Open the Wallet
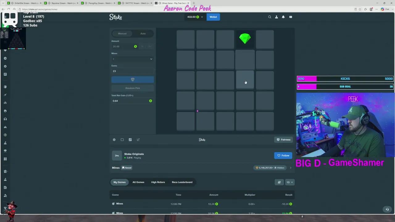Viewport: 395px width, 222px height. click(213, 17)
